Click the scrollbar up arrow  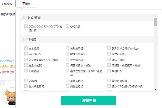(156, 16)
